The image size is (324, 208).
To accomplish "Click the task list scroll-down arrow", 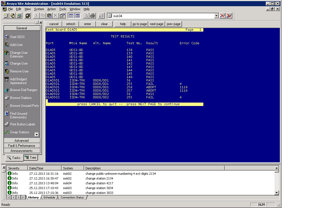I will point(37,135).
